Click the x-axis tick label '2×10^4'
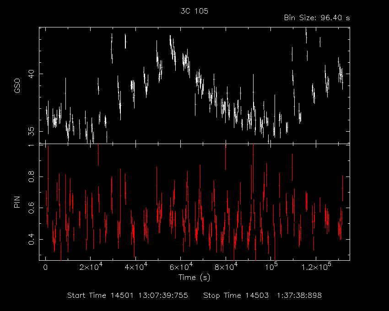This screenshot has height=311, width=389. pyautogui.click(x=91, y=266)
